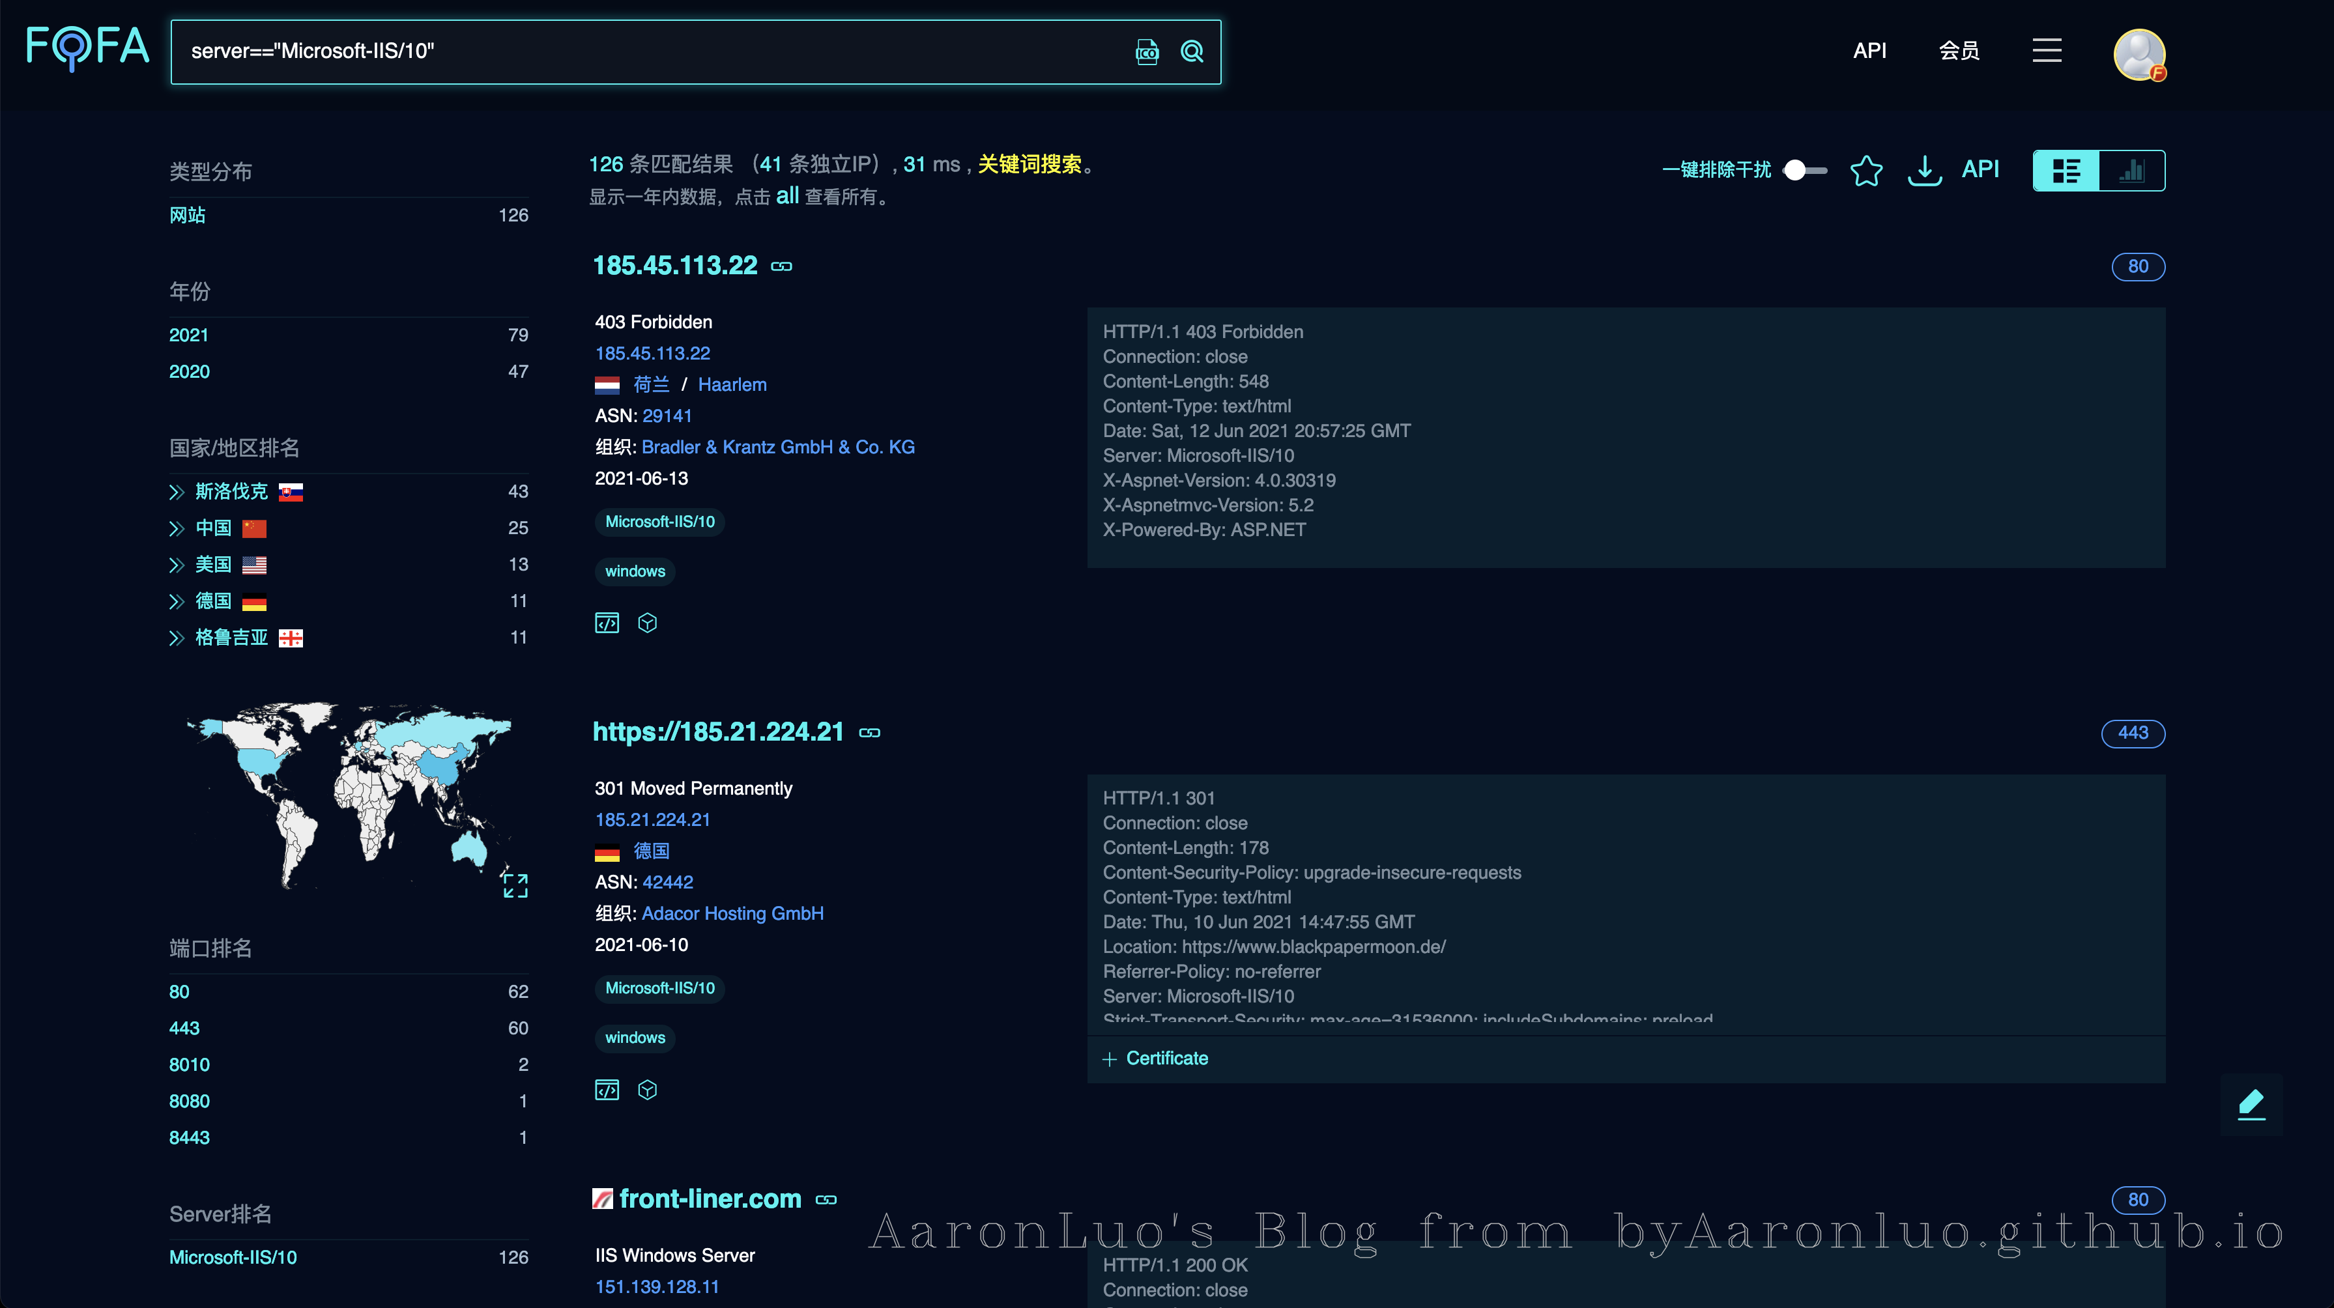Expand the world map fullscreen icon

(515, 885)
